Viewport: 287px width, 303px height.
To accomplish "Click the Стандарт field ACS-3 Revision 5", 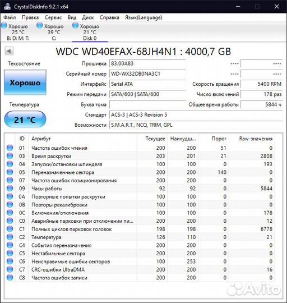I will (x=196, y=115).
